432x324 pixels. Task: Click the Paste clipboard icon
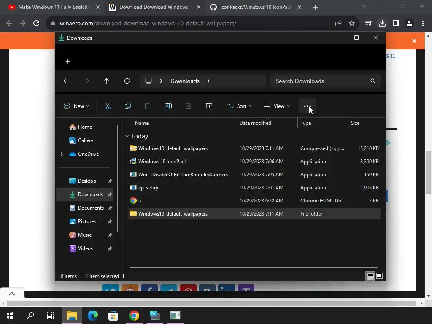148,106
